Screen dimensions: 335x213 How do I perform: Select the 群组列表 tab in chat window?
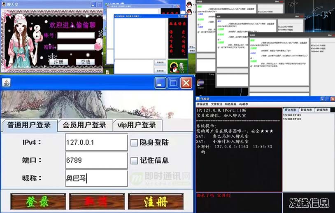(306, 110)
